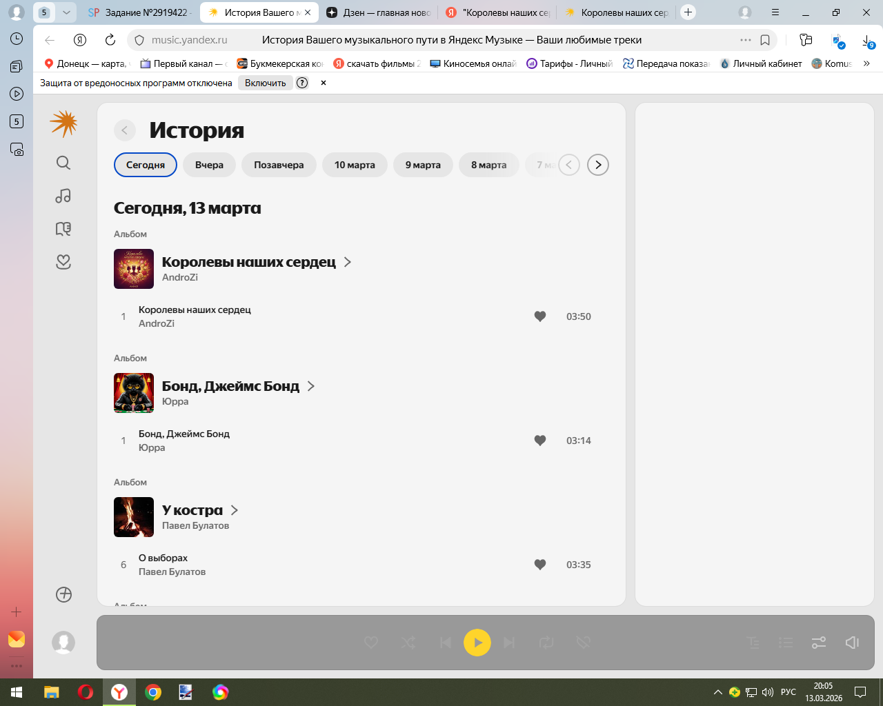883x706 pixels.
Task: Toggle shuffle in player bar
Action: (408, 643)
